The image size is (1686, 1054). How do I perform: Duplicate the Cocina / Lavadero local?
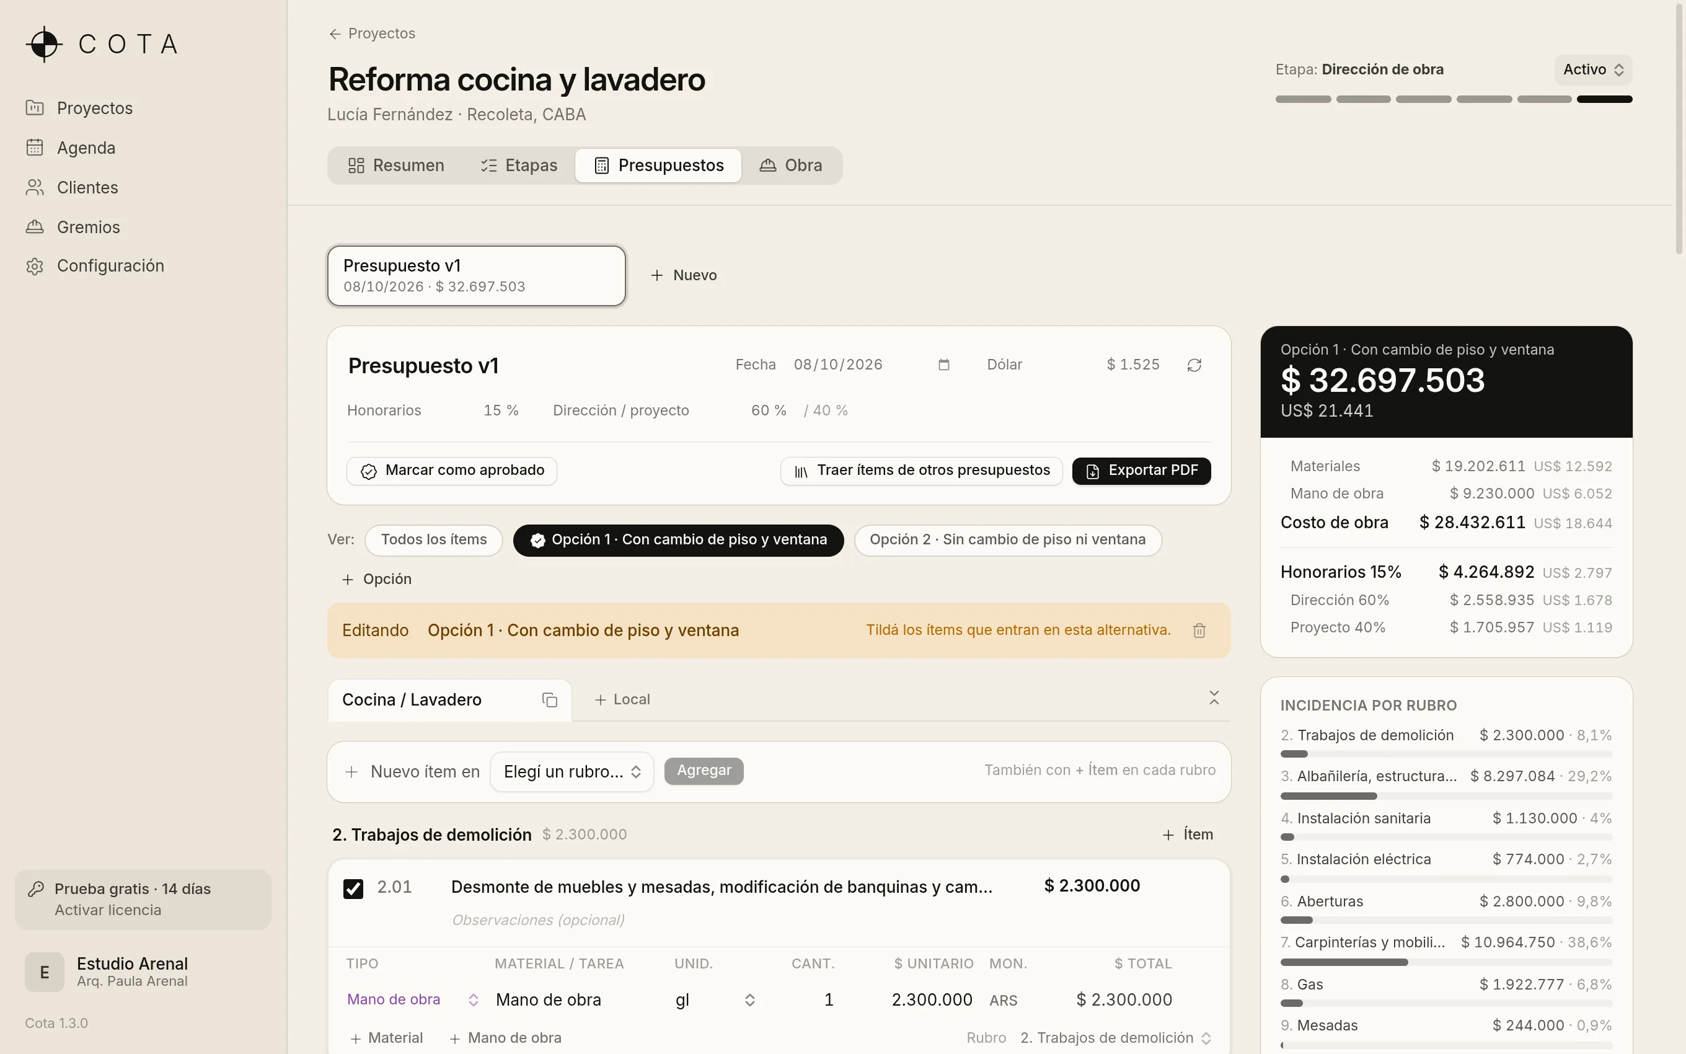(550, 700)
